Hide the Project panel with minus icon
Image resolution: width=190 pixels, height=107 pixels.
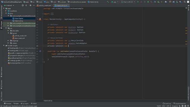tap(34, 5)
